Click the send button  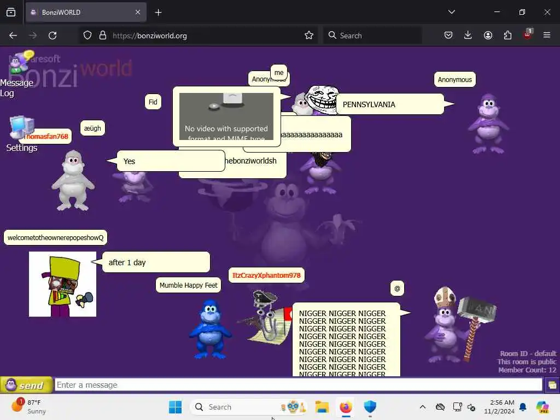26,385
